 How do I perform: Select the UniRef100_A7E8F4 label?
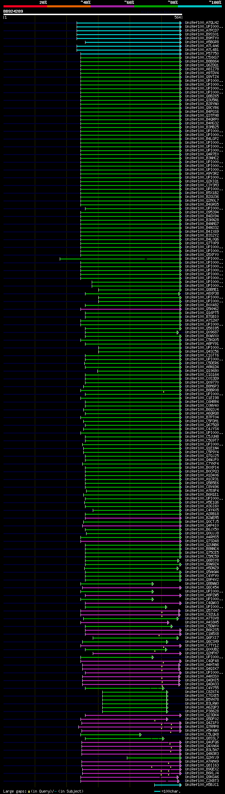pos(202,491)
